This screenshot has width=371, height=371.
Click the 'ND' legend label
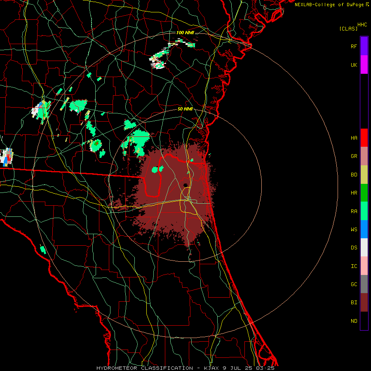354,321
